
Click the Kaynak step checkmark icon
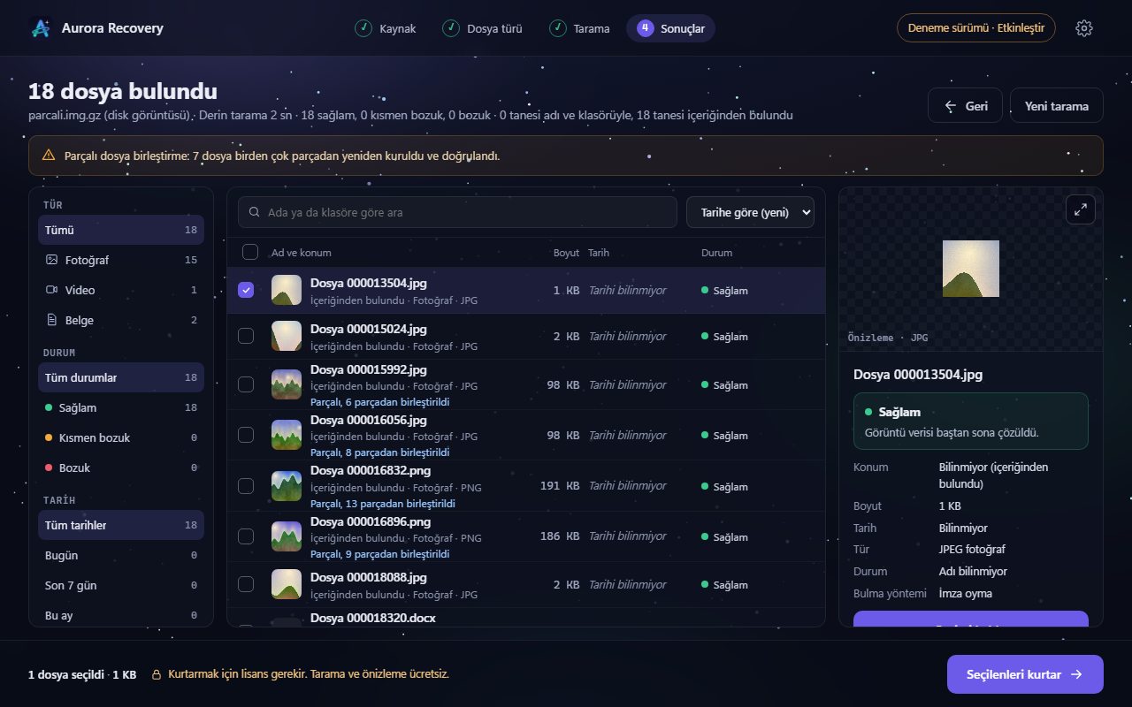(x=363, y=28)
